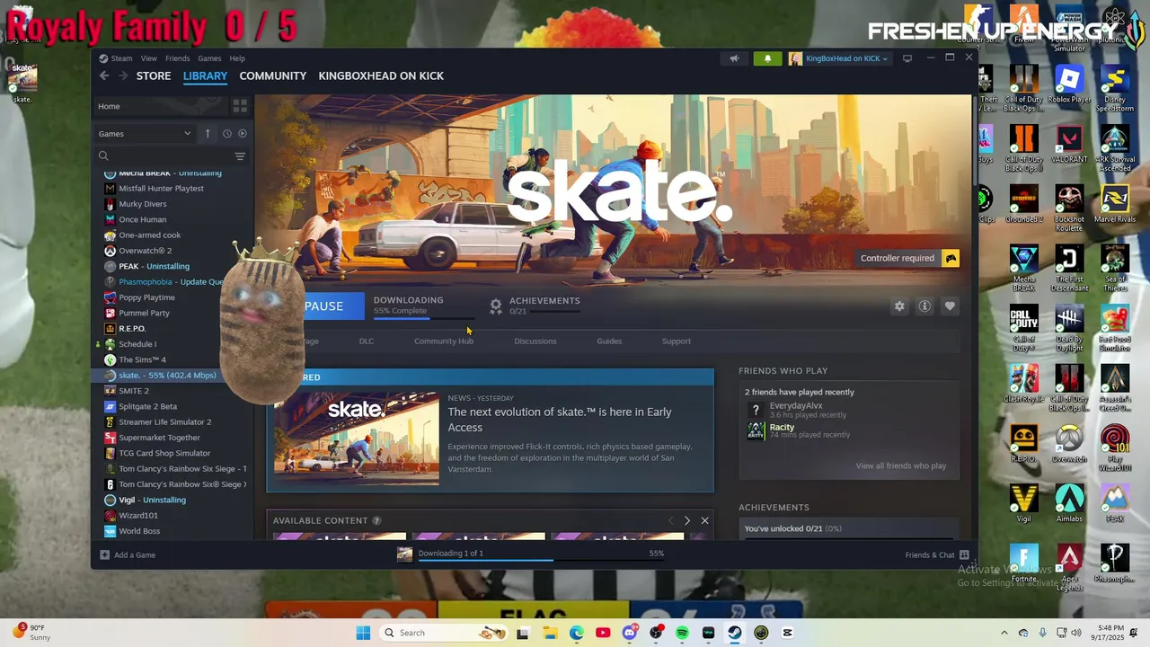The image size is (1150, 647).
Task: Show recent games via clock icon
Action: (x=226, y=133)
